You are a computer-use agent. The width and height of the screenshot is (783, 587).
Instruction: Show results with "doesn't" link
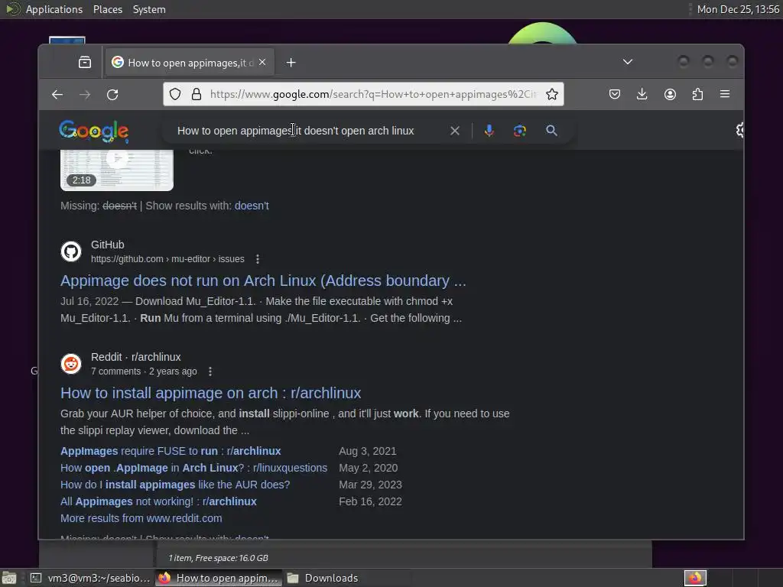(x=252, y=206)
